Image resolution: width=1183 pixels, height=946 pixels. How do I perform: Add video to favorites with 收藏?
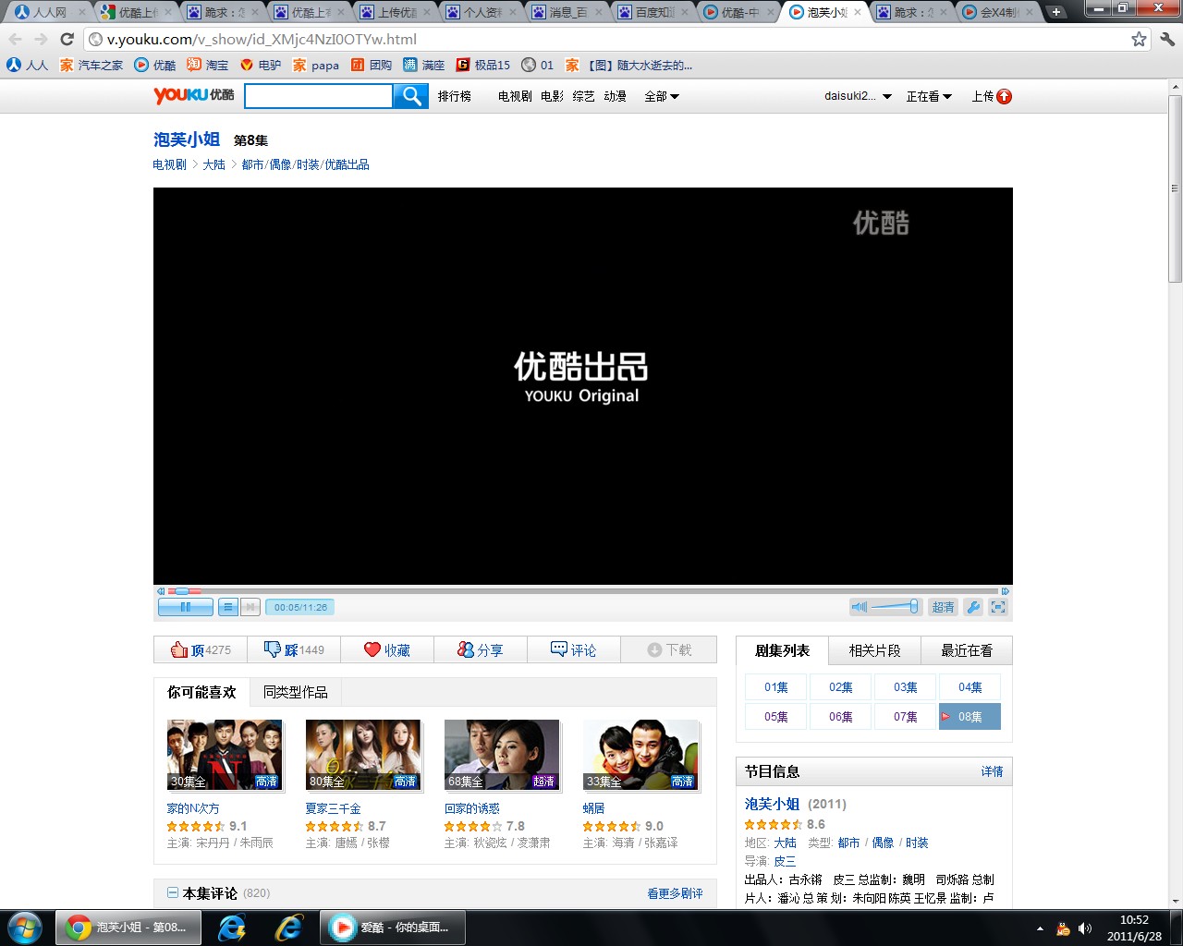(x=387, y=650)
